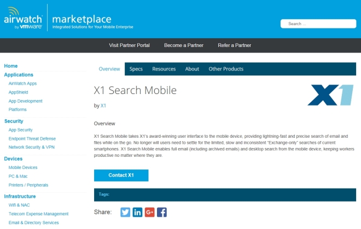This screenshot has height=229, width=361.
Task: Follow the X1 vendor link
Action: coord(103,105)
